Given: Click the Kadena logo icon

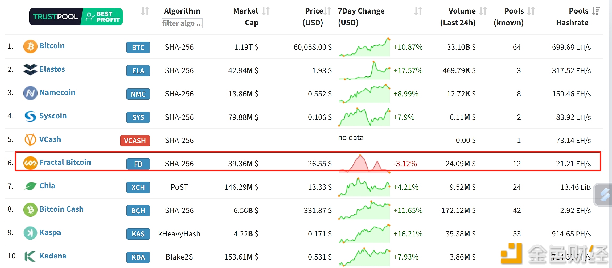Looking at the screenshot, I should [x=30, y=256].
